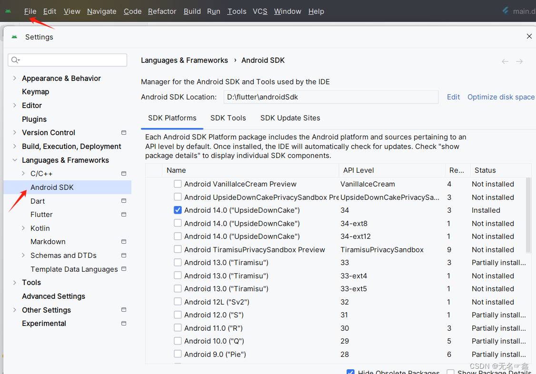Open Advanced Settings page
536x374 pixels.
(x=54, y=296)
